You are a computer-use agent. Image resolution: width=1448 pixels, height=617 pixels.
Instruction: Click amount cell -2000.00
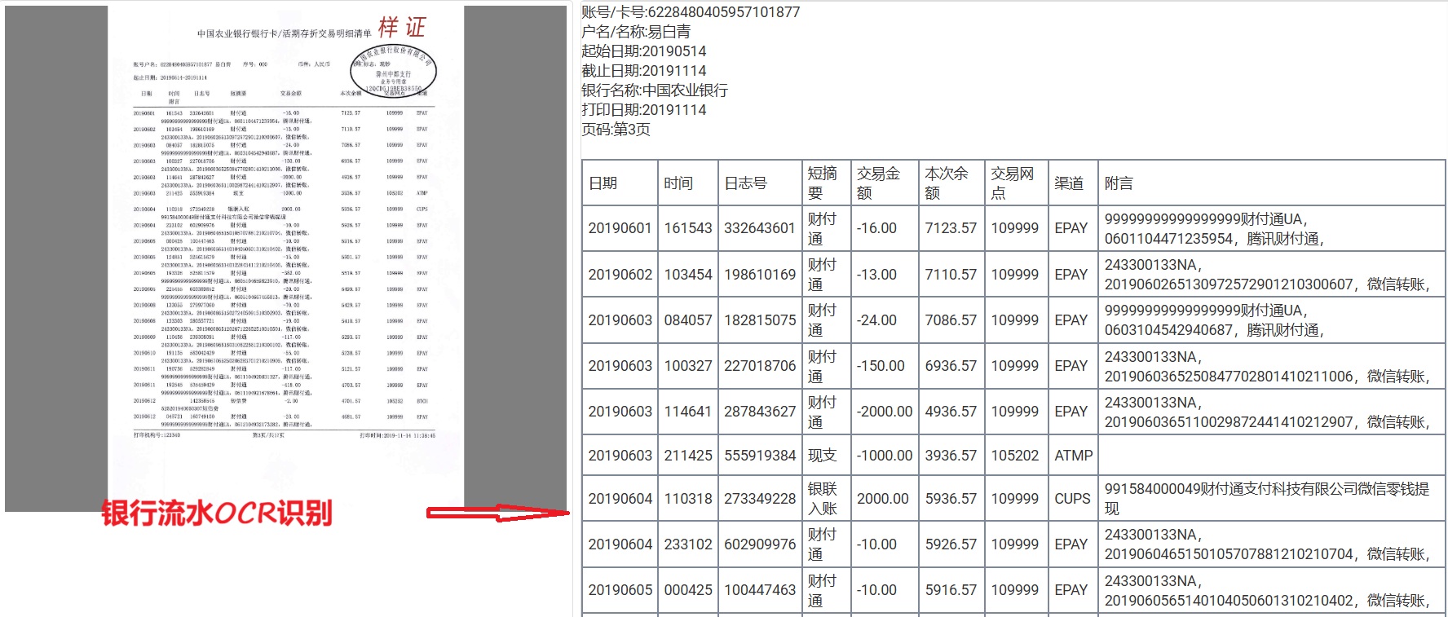(x=885, y=412)
